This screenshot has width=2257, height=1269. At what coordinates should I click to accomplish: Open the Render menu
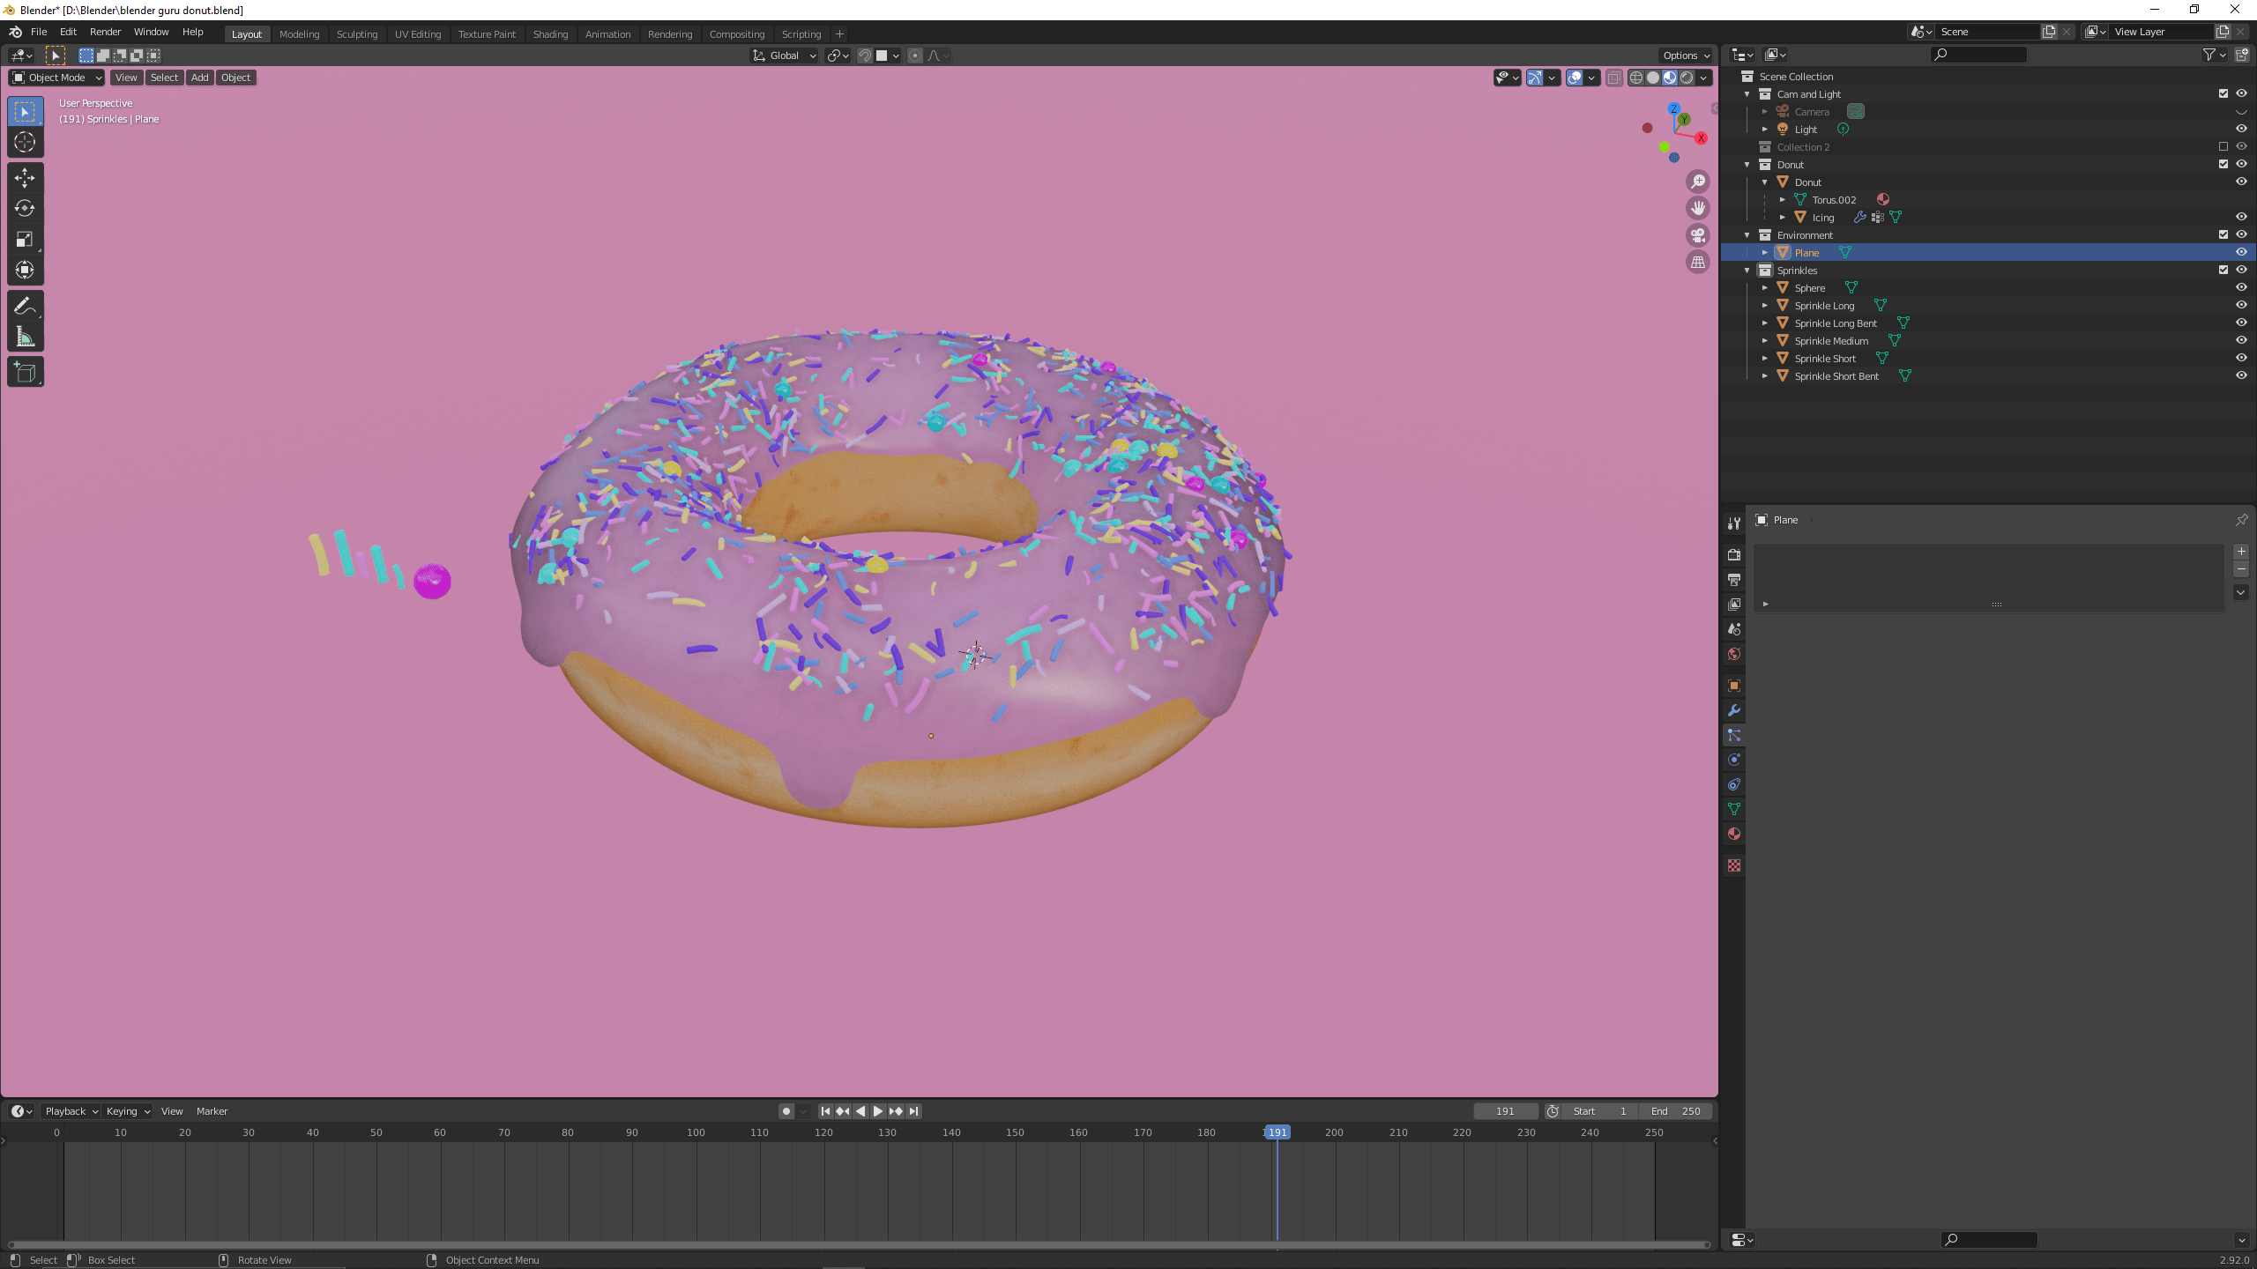tap(105, 32)
